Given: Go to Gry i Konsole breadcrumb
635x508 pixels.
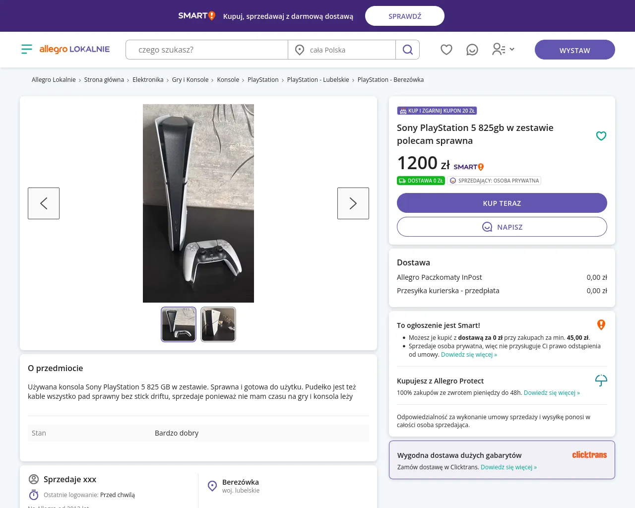Looking at the screenshot, I should coord(190,80).
